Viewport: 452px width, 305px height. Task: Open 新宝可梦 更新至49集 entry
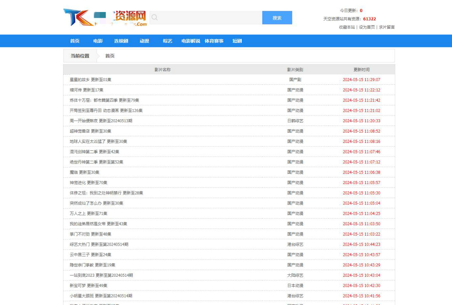[88, 286]
